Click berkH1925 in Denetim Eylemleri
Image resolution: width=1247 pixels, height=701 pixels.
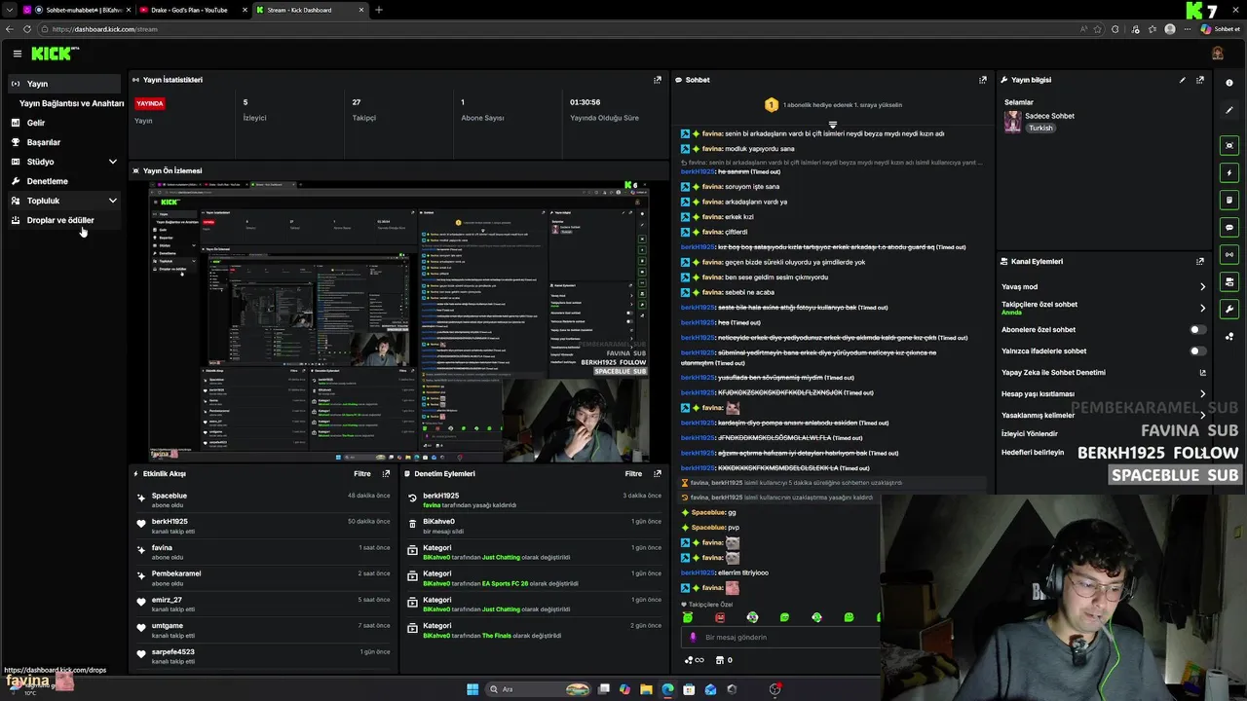coord(440,496)
